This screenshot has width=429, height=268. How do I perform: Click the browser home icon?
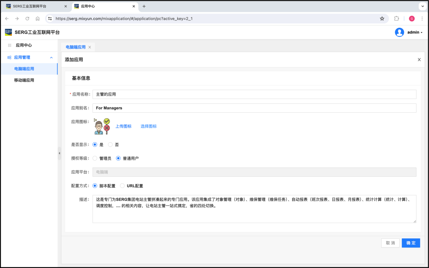click(38, 19)
